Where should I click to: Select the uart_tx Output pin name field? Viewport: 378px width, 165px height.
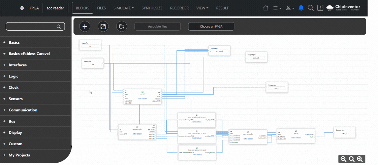pos(345,133)
